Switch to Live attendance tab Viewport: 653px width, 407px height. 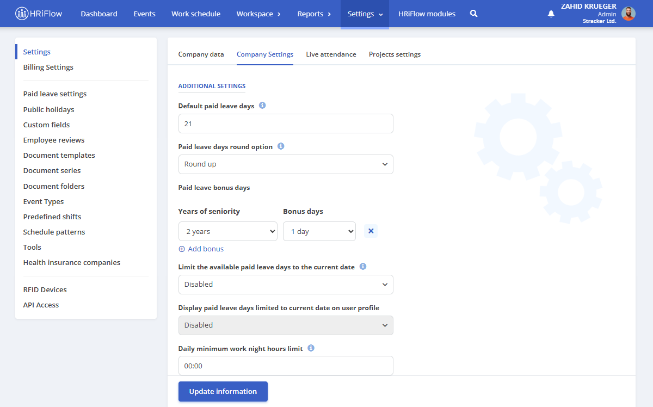pos(331,54)
